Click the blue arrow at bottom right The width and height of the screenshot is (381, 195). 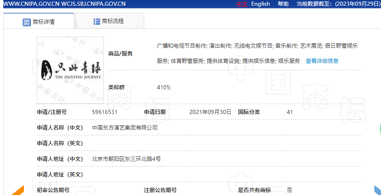(377, 190)
